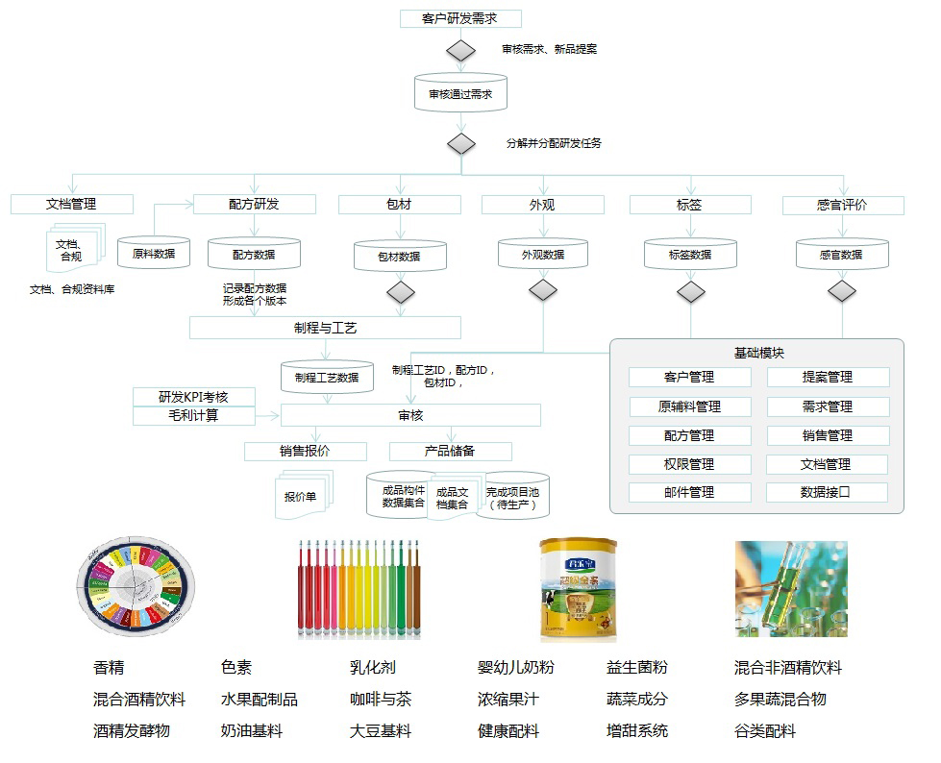Image resolution: width=941 pixels, height=763 pixels.
Task: Click the 益生菌粉 label
Action: (637, 667)
